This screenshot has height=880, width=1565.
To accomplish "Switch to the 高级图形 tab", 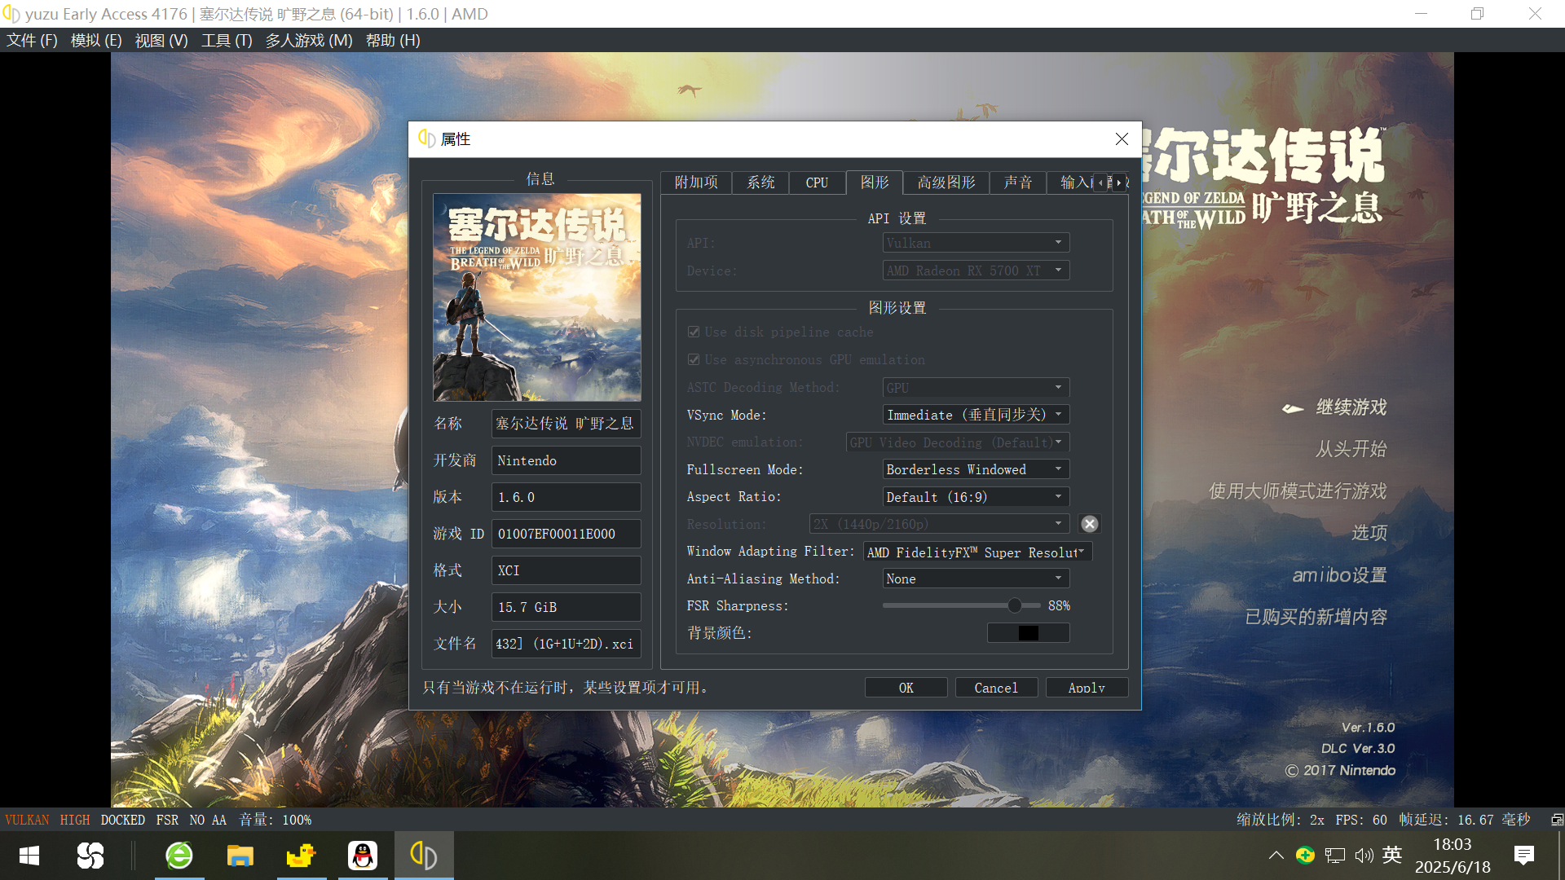I will (946, 183).
